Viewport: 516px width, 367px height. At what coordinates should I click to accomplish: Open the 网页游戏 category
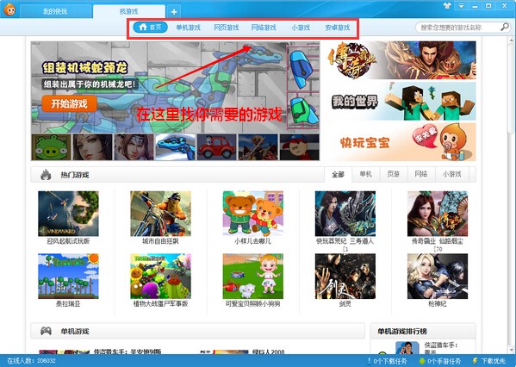tap(226, 28)
